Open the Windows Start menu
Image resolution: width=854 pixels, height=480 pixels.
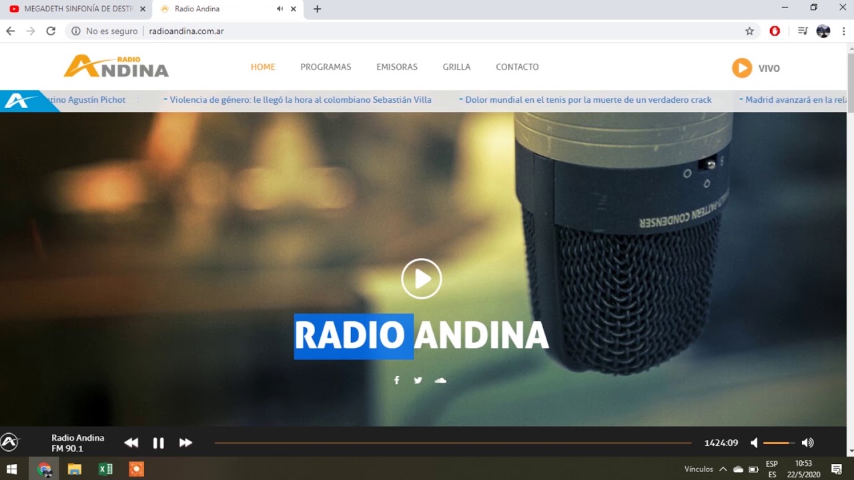point(11,469)
